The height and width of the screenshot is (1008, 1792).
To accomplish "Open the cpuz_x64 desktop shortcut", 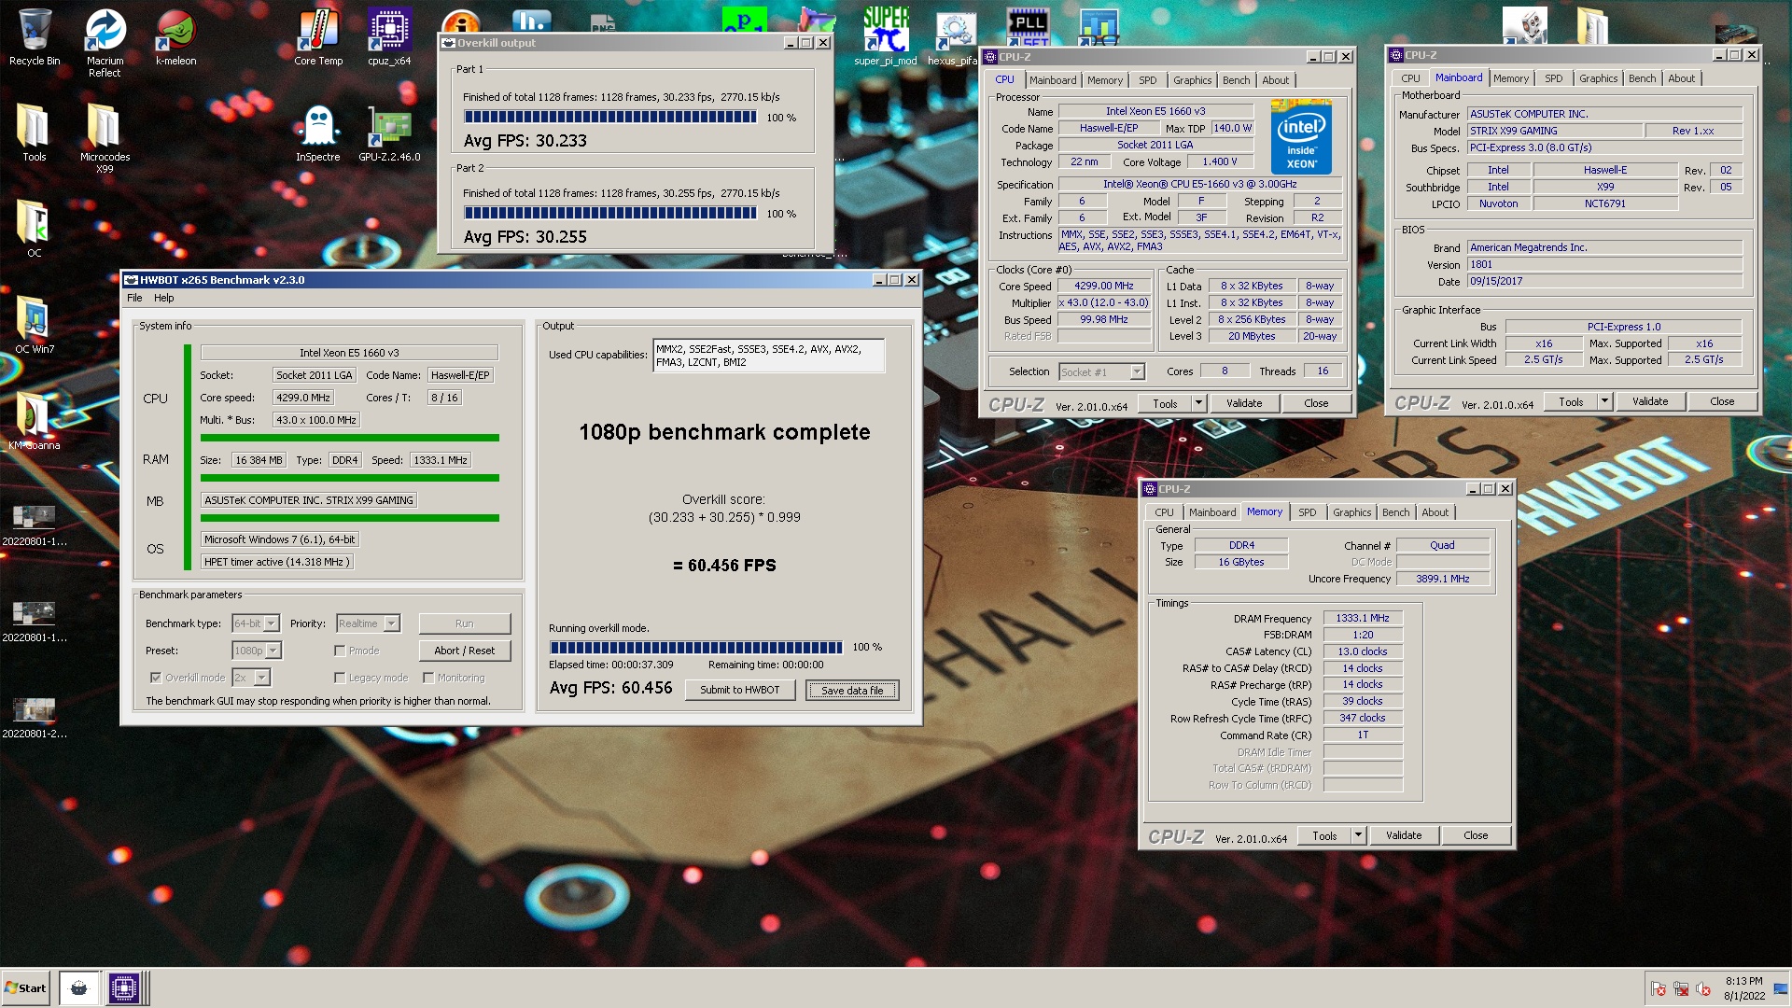I will point(389,37).
